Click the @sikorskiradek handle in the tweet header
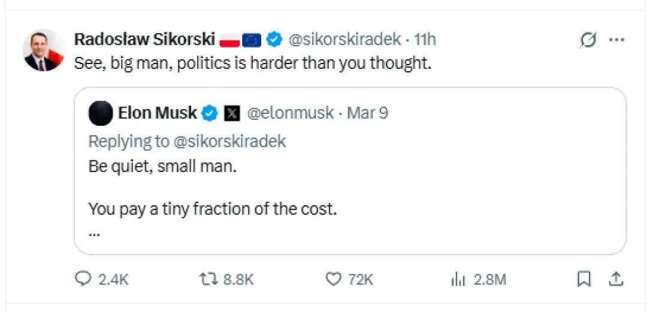The width and height of the screenshot is (647, 312). coord(344,40)
